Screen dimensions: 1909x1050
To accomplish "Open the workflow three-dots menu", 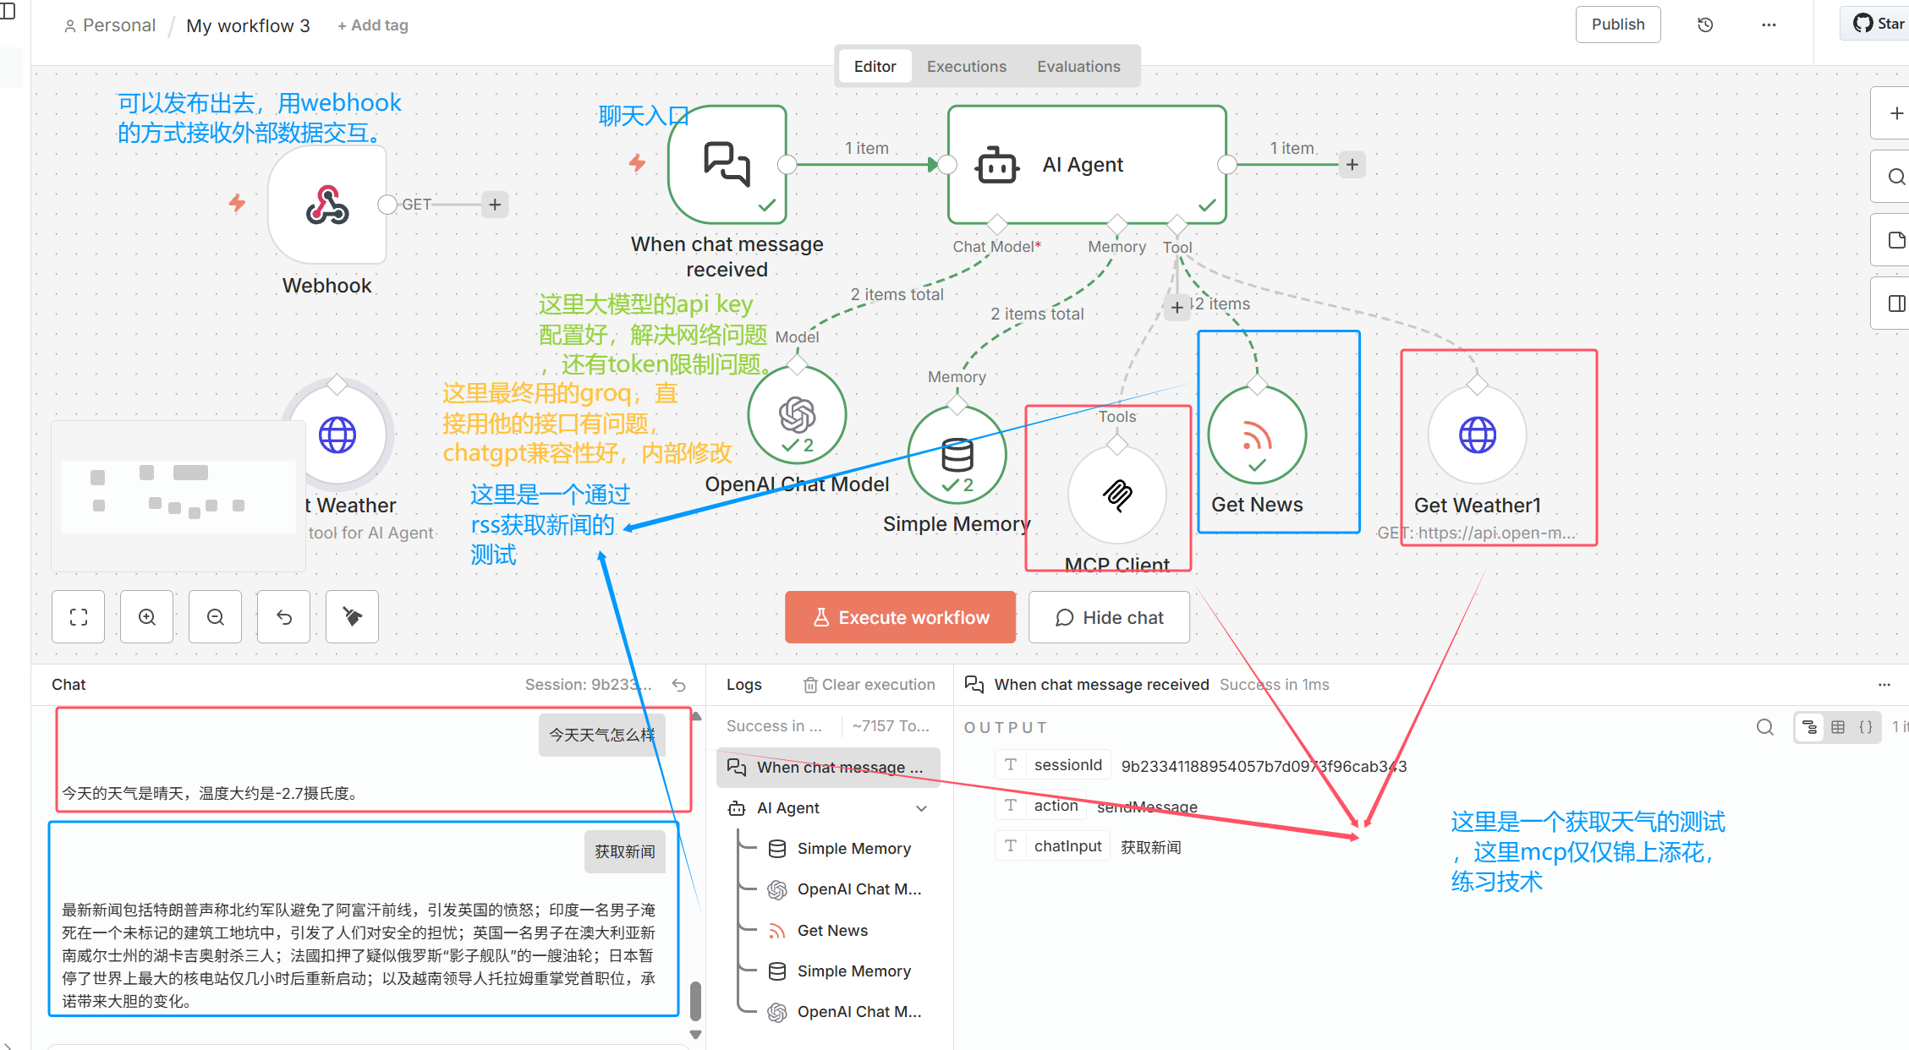I will coord(1769,25).
